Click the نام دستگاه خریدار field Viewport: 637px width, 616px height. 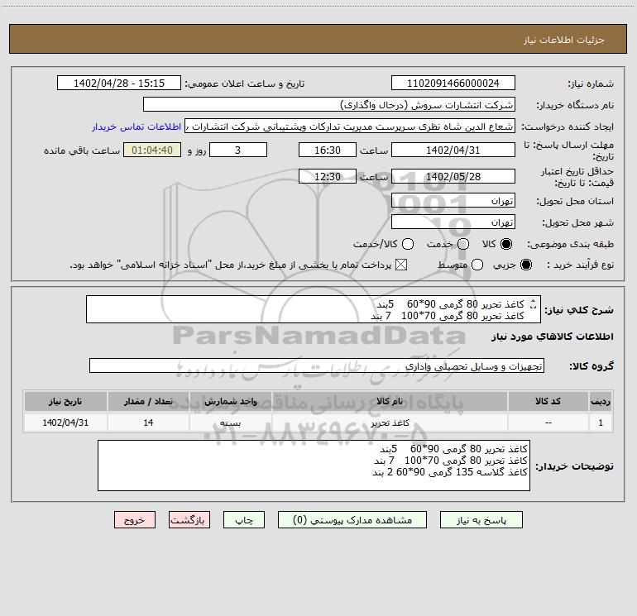tap(329, 104)
